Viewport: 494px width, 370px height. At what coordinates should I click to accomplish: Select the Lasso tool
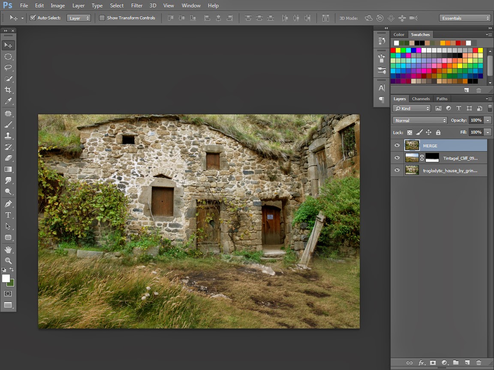tap(8, 68)
